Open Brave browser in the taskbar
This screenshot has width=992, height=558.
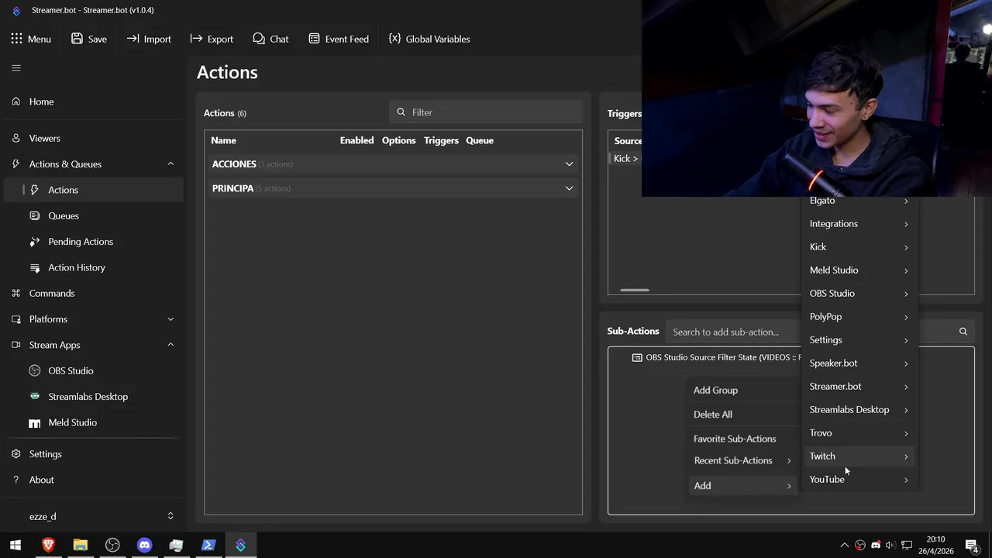click(48, 545)
